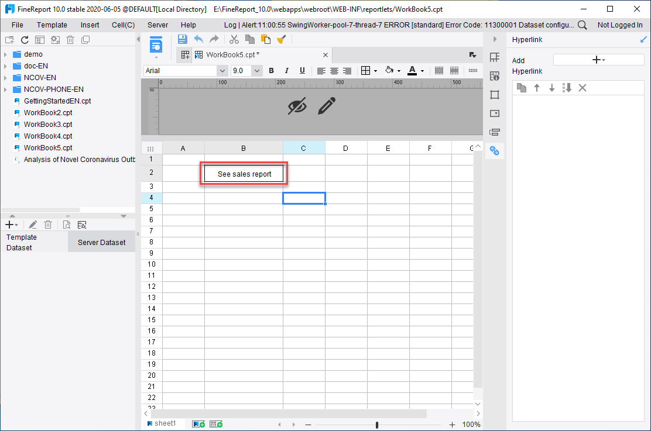The image size is (651, 431).
Task: Click the dataset preview icon
Action: coord(66,224)
